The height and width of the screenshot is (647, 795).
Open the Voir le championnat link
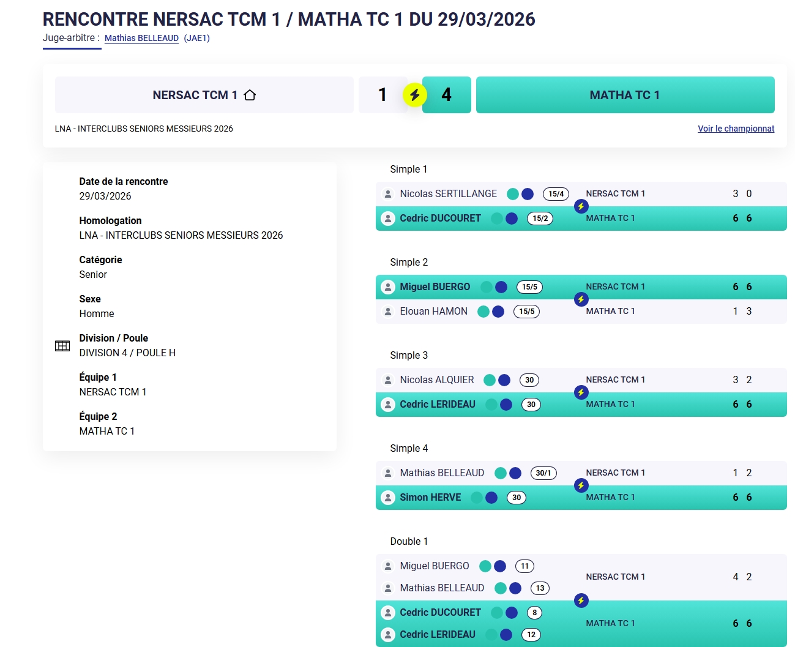point(736,129)
